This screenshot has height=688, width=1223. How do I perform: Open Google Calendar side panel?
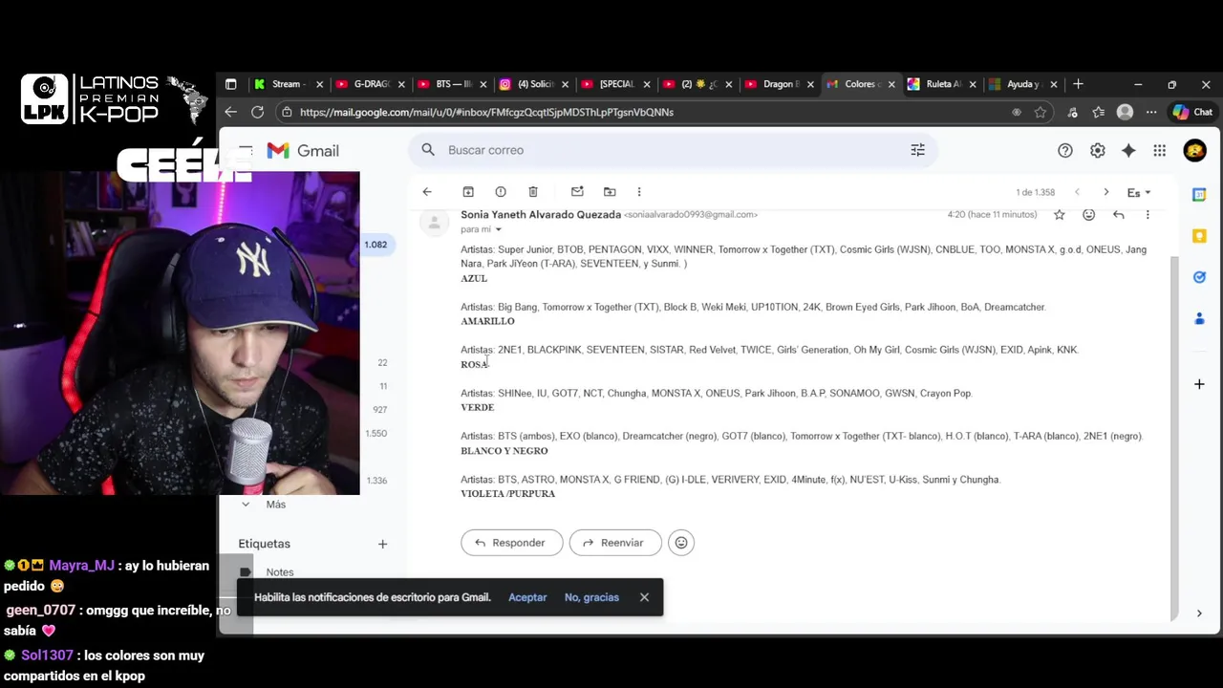tap(1199, 194)
